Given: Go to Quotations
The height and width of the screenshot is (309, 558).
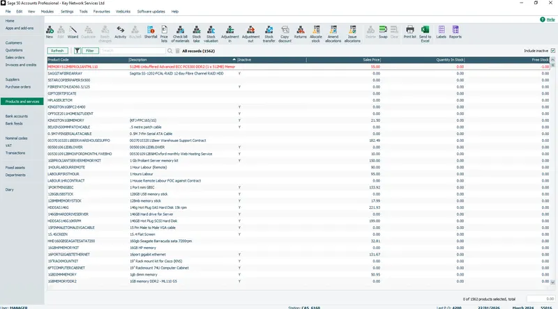Looking at the screenshot, I should 14,50.
